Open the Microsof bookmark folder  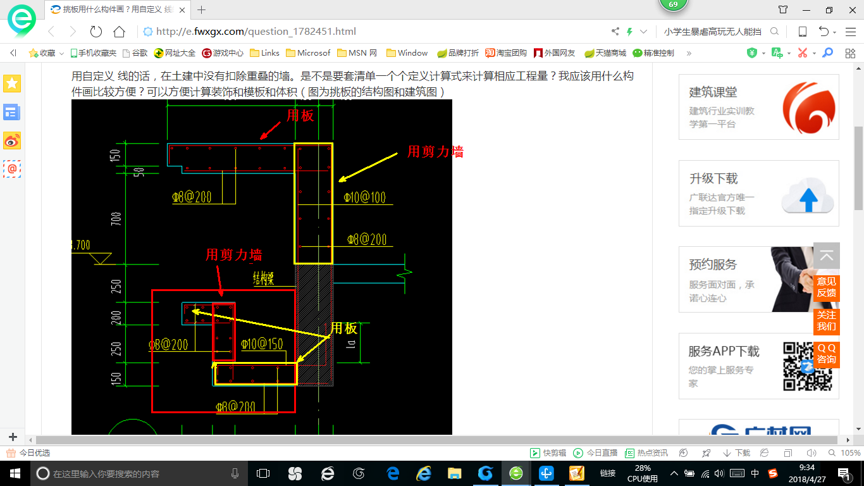[x=309, y=53]
